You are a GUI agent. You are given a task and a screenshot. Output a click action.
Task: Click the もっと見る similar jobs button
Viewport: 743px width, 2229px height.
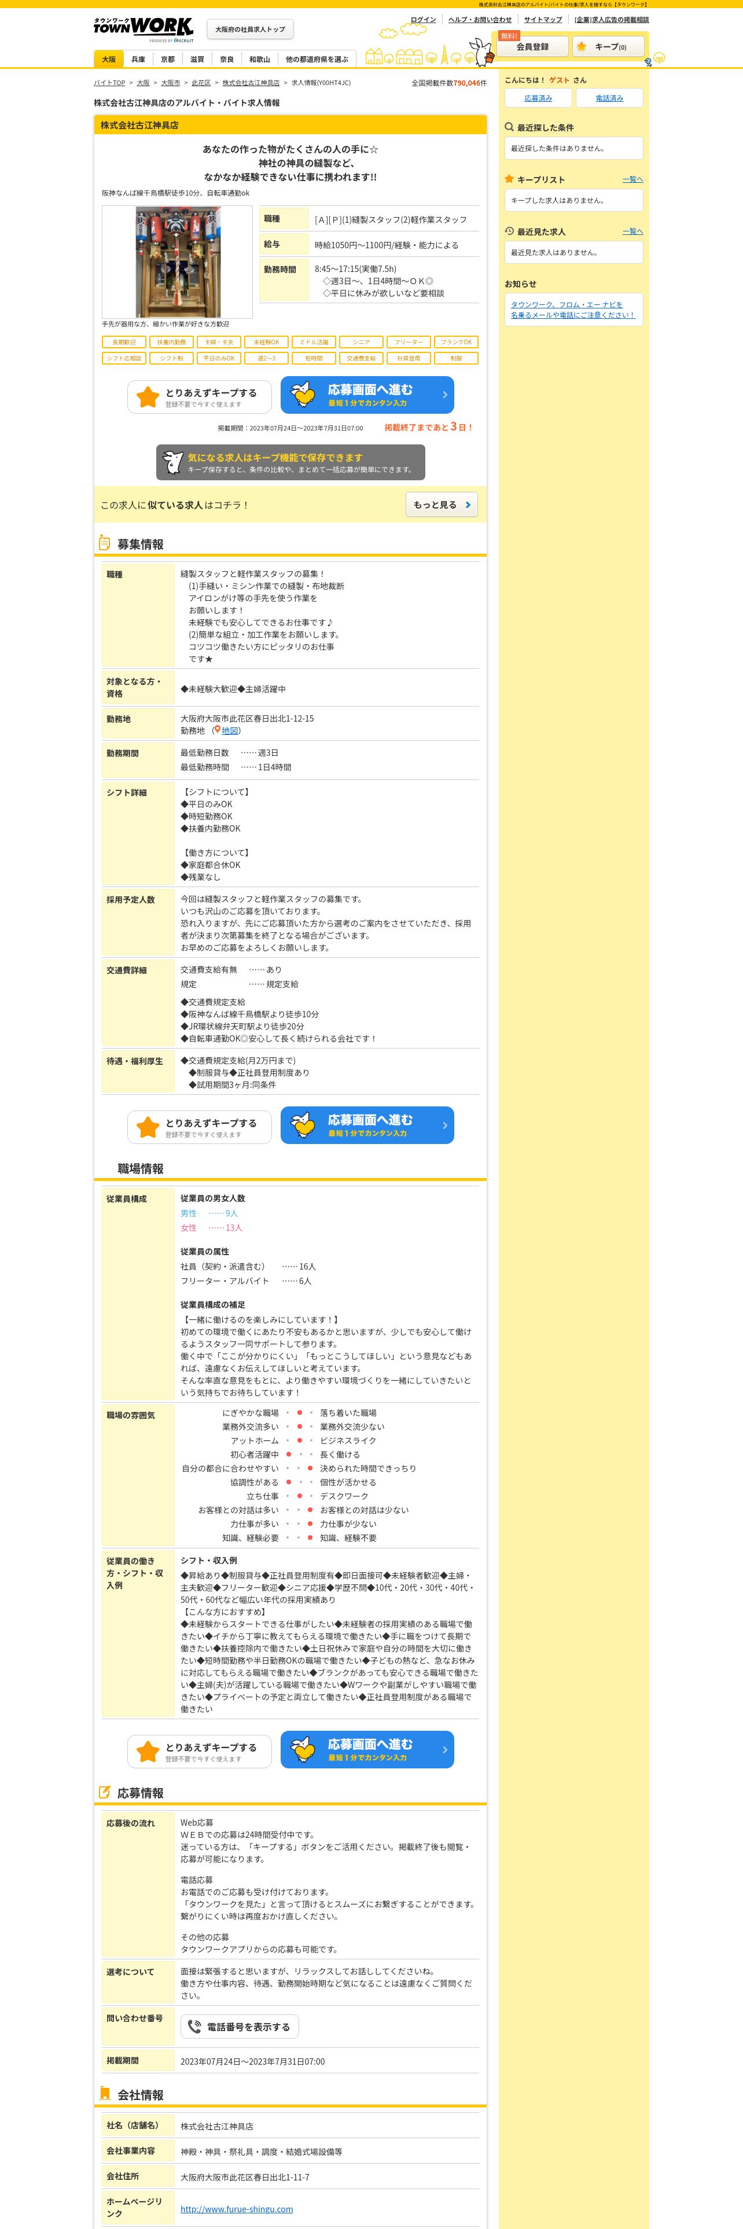coord(442,505)
